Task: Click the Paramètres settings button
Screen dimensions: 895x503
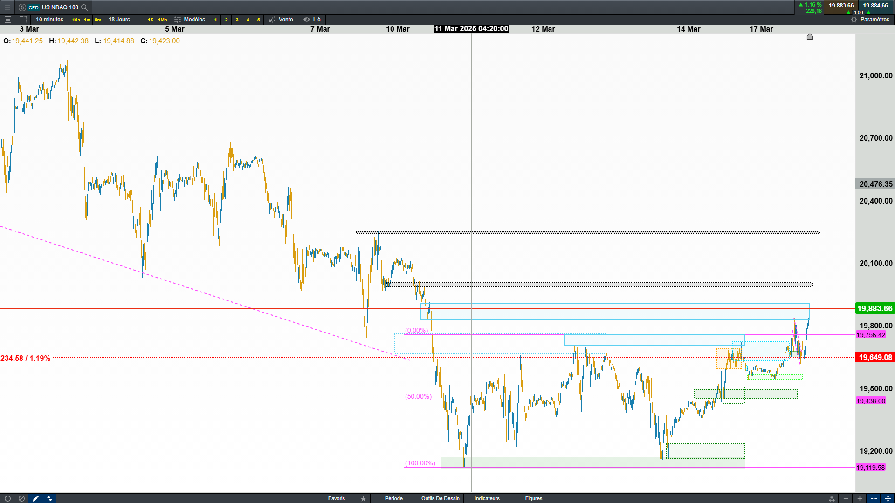Action: coord(870,20)
